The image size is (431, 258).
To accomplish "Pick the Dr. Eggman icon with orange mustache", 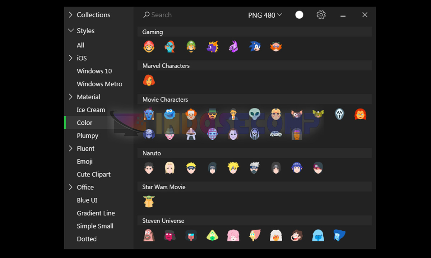I will [276, 47].
